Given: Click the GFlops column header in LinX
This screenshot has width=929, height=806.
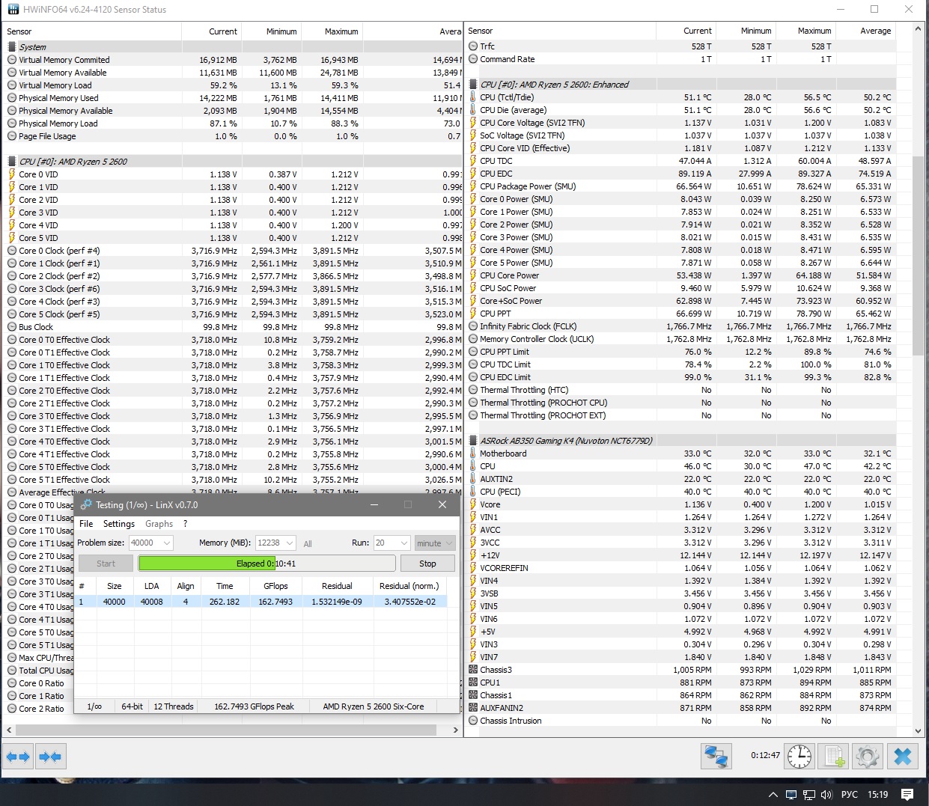Looking at the screenshot, I should [275, 586].
